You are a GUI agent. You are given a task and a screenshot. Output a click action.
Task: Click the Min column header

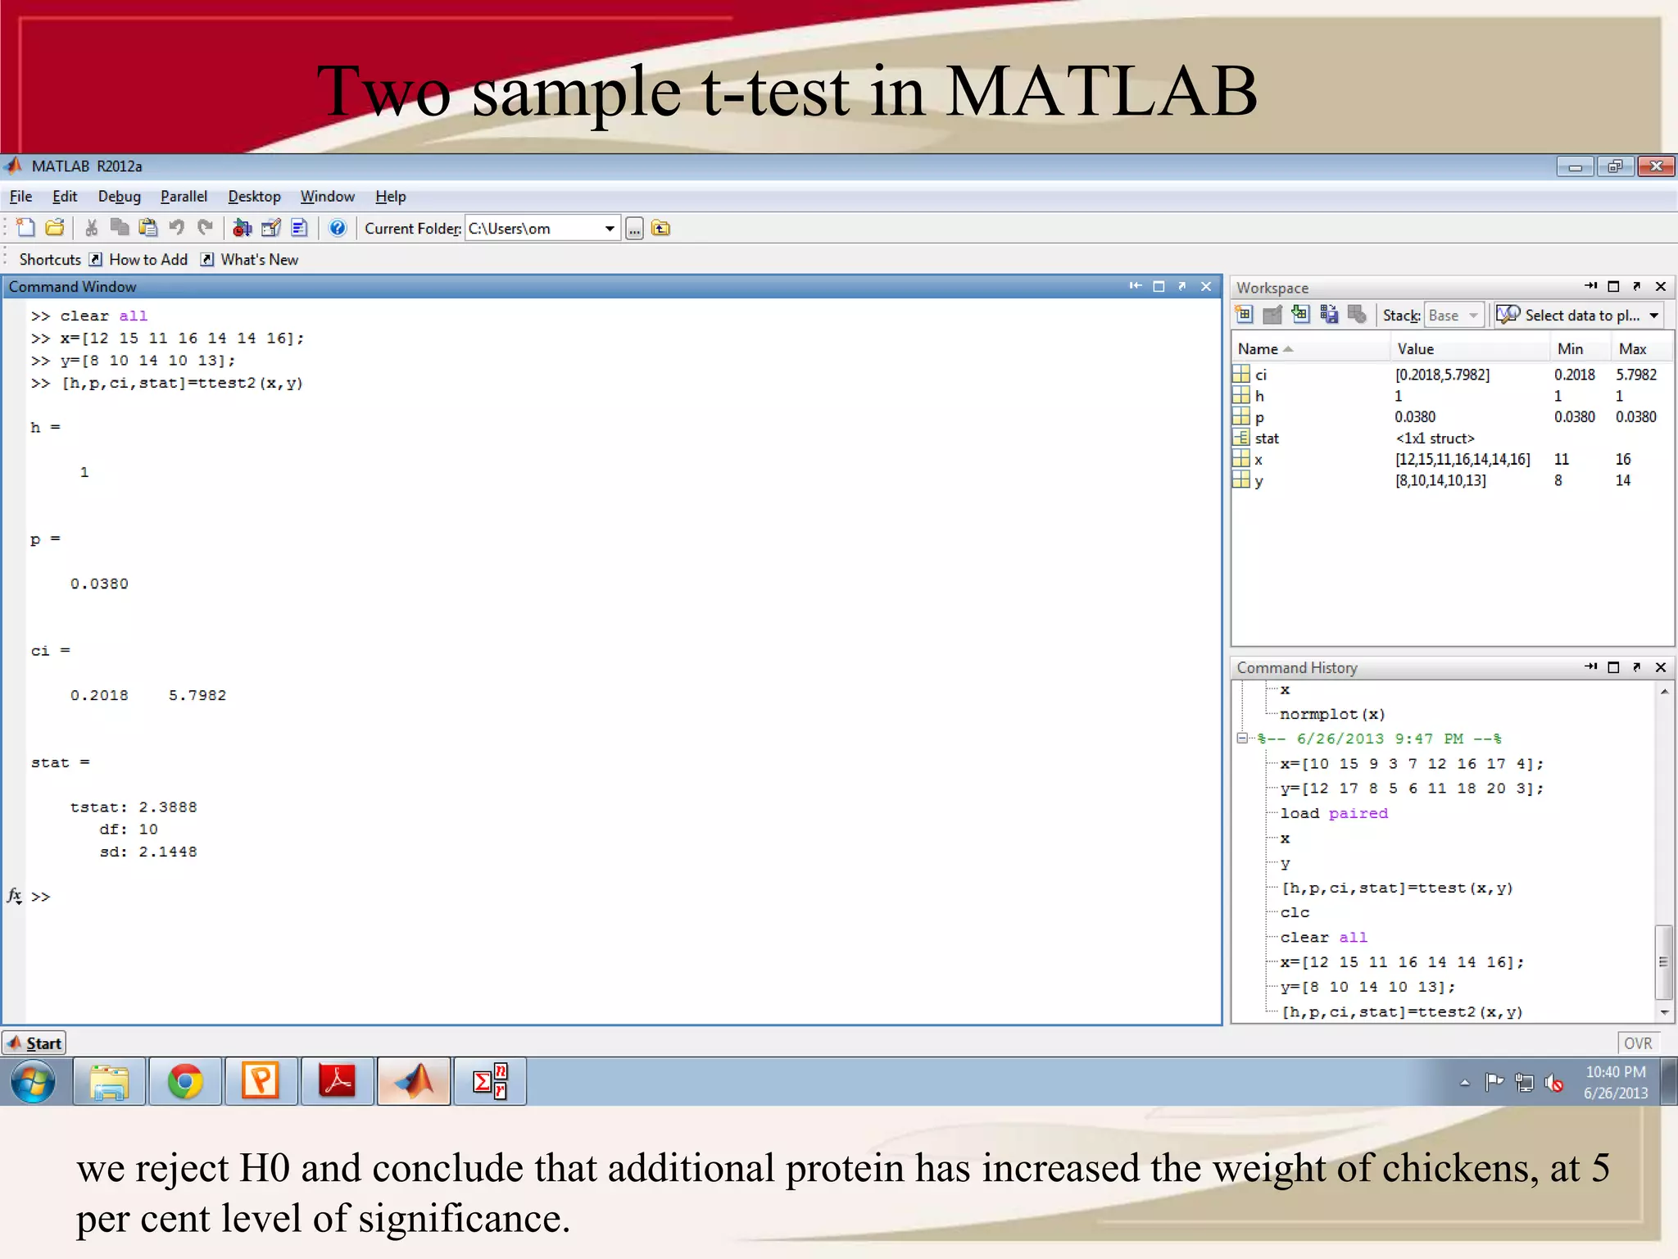[1579, 349]
